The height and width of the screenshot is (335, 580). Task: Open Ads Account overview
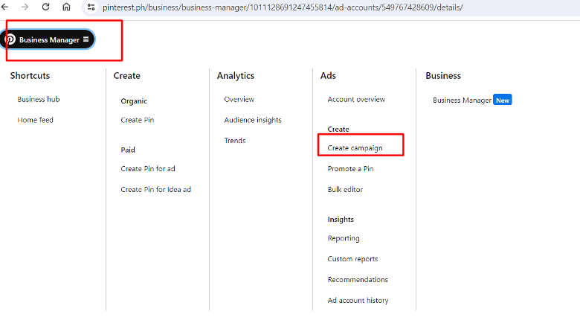pyautogui.click(x=356, y=99)
